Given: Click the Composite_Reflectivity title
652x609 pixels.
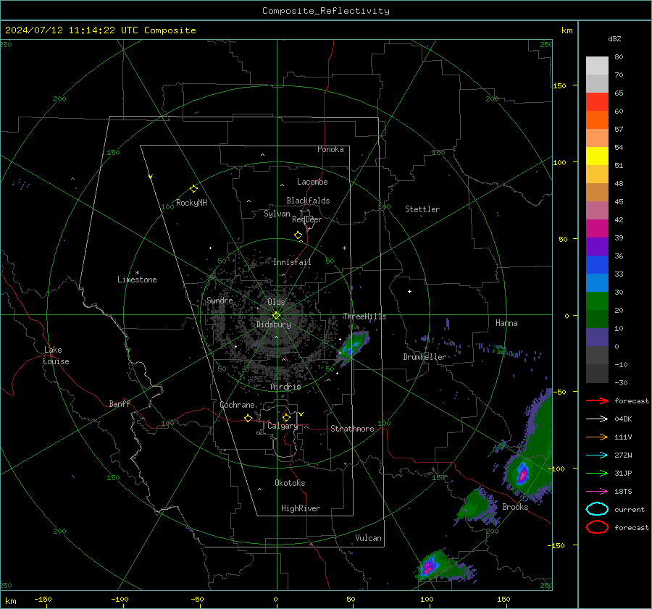Looking at the screenshot, I should [326, 11].
